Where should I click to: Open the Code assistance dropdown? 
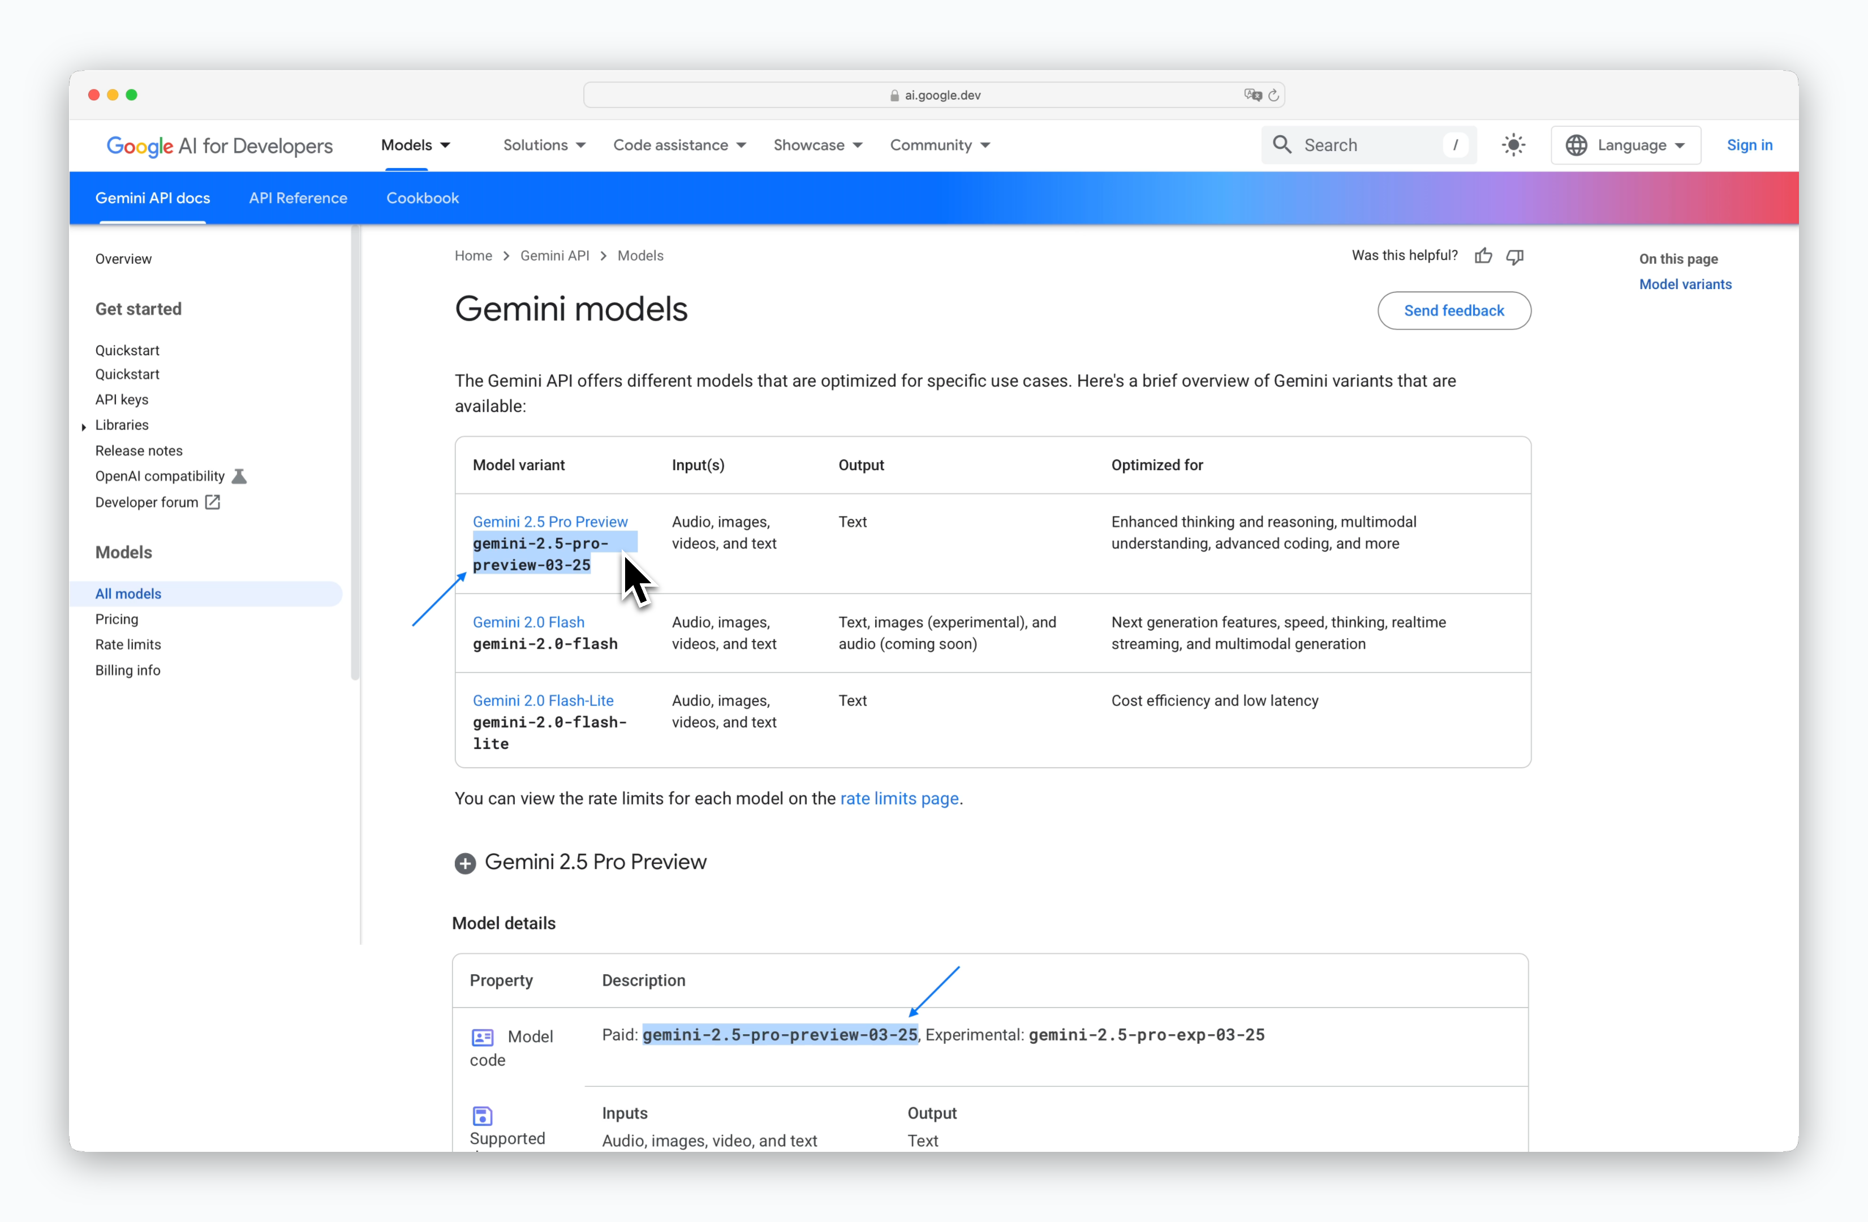679,145
